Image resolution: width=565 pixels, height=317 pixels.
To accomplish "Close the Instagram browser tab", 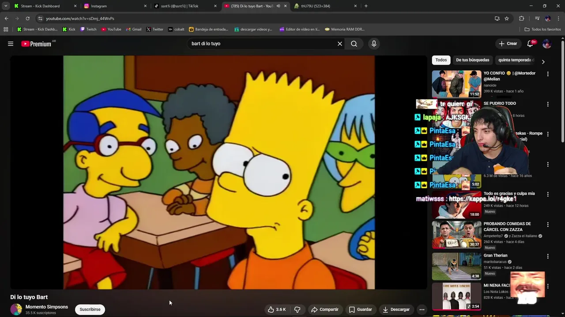I will click(x=145, y=6).
